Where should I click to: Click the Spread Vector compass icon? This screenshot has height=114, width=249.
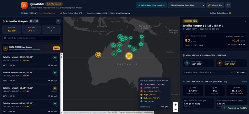coord(220,63)
